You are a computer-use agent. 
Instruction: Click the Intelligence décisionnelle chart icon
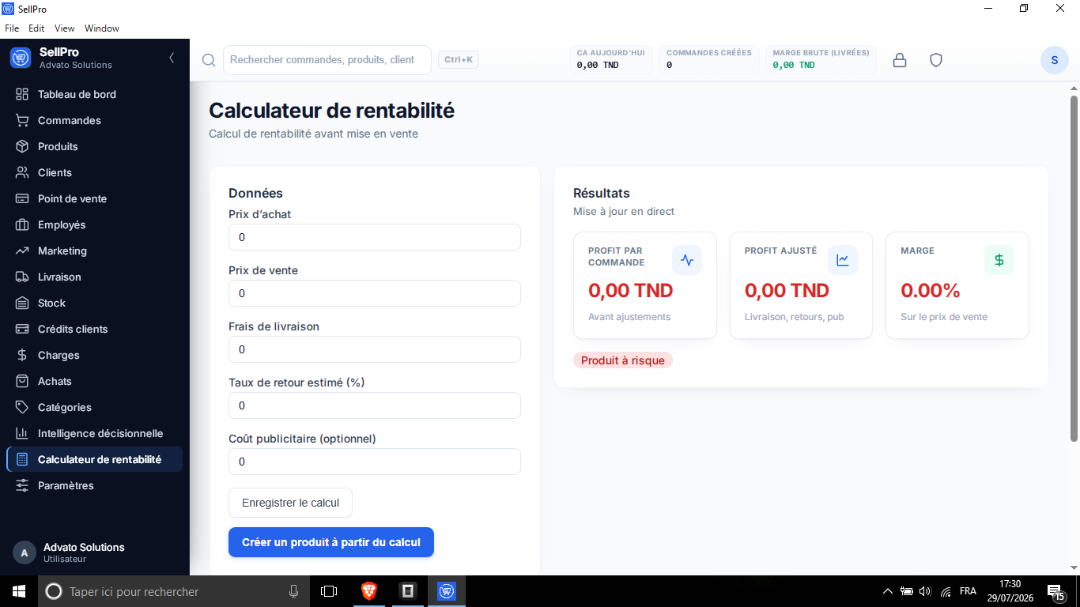point(22,433)
